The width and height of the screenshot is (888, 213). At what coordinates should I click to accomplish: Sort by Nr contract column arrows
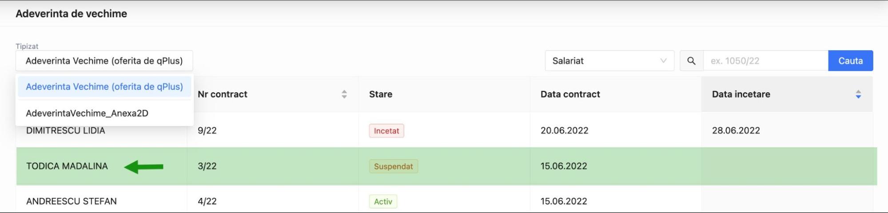click(344, 94)
